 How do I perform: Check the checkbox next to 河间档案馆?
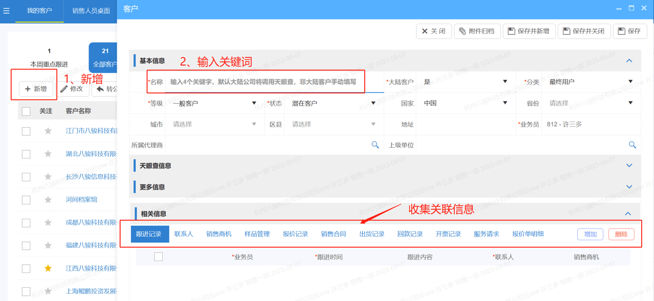click(x=26, y=200)
